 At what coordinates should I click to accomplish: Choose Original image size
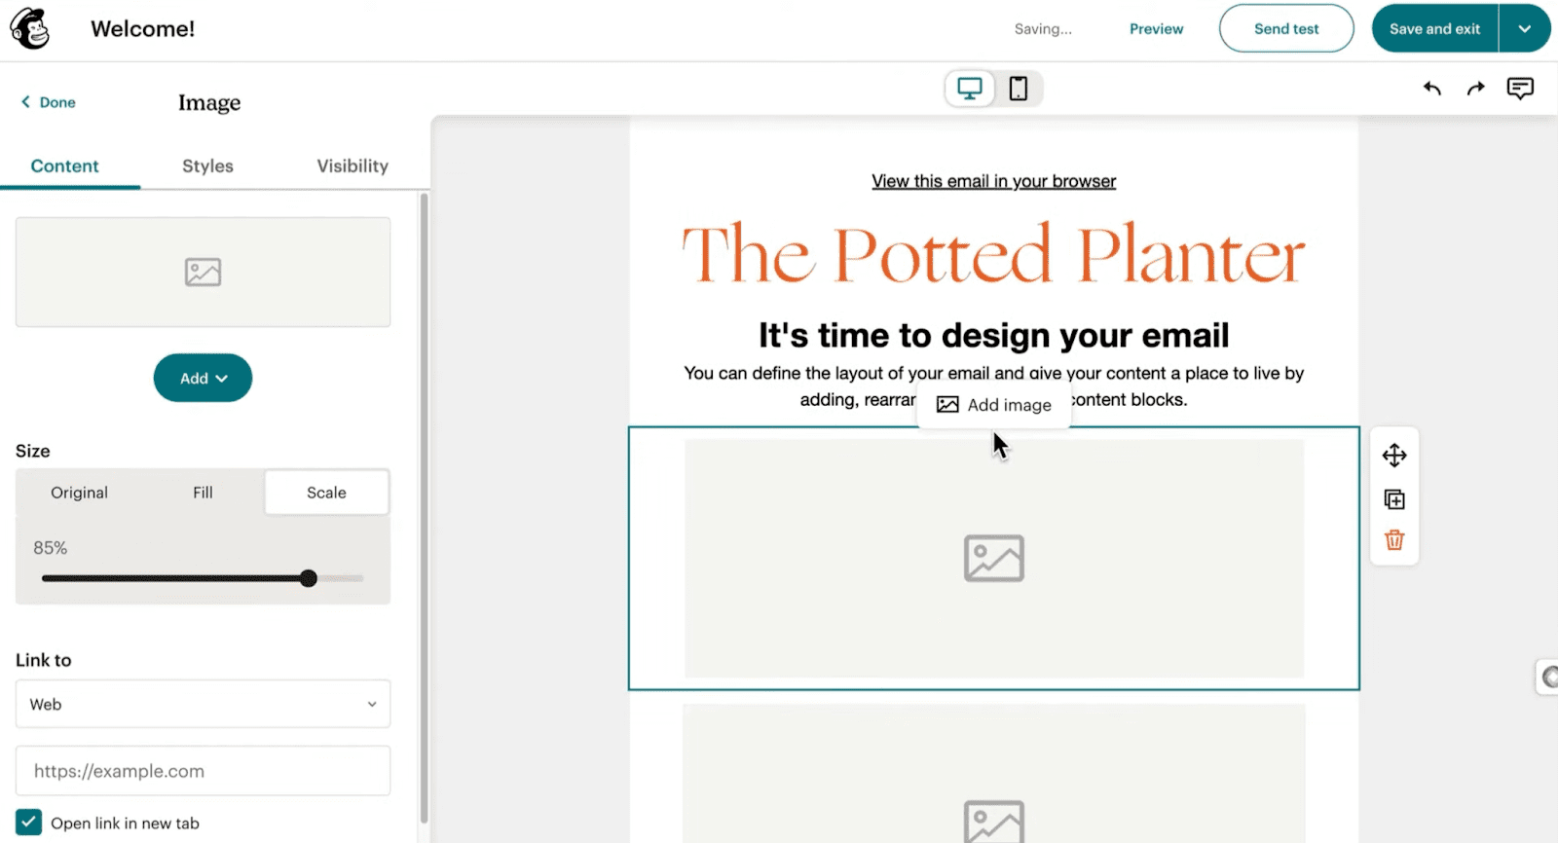point(80,493)
